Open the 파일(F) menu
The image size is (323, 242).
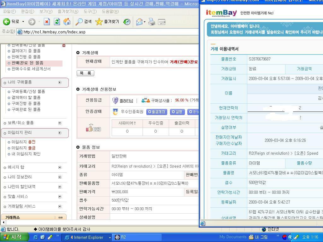tap(8, 11)
